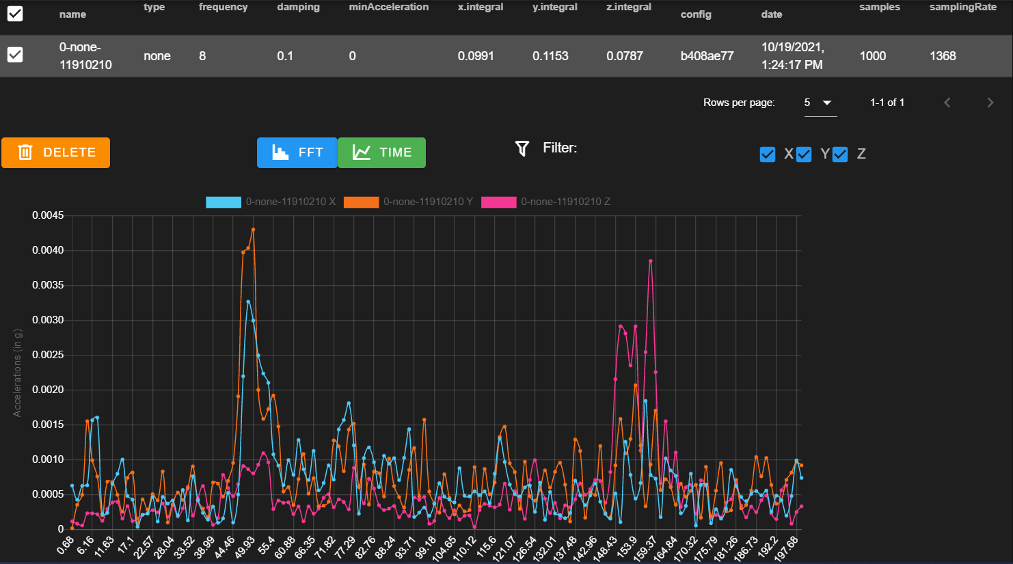The height and width of the screenshot is (564, 1013).
Task: Click the frequency value 8
Action: point(202,56)
